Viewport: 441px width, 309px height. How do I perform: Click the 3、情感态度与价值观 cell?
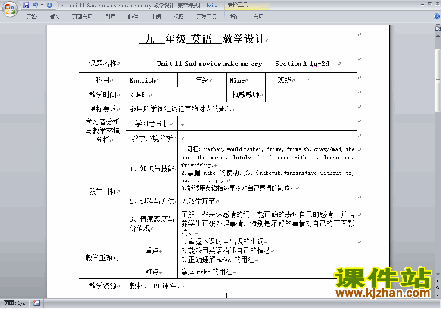point(152,223)
